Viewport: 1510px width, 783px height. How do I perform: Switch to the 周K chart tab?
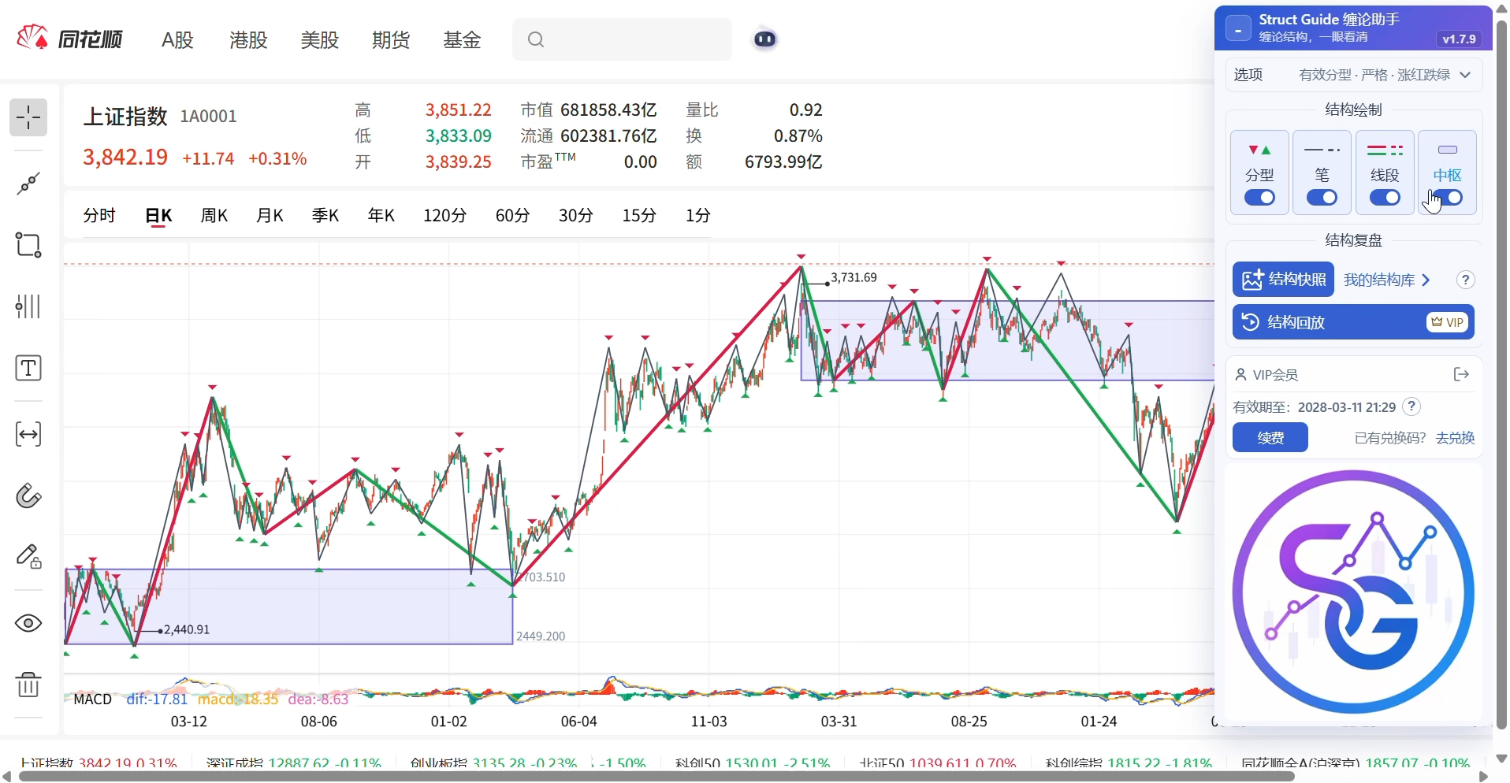click(214, 215)
